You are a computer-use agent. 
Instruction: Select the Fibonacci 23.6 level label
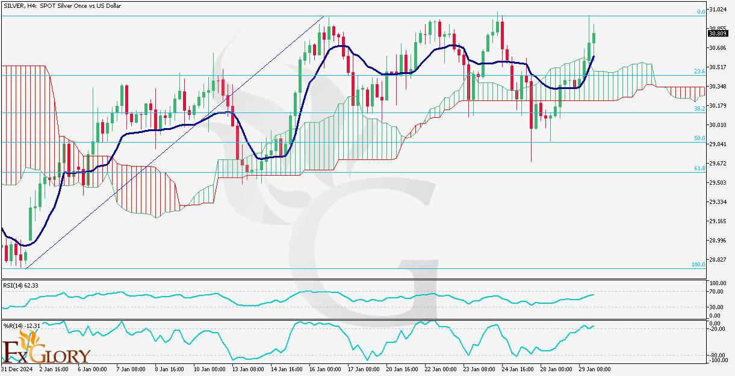[x=699, y=72]
